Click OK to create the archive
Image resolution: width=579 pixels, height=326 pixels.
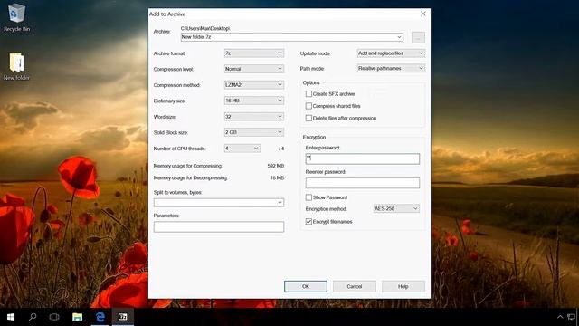click(x=306, y=286)
